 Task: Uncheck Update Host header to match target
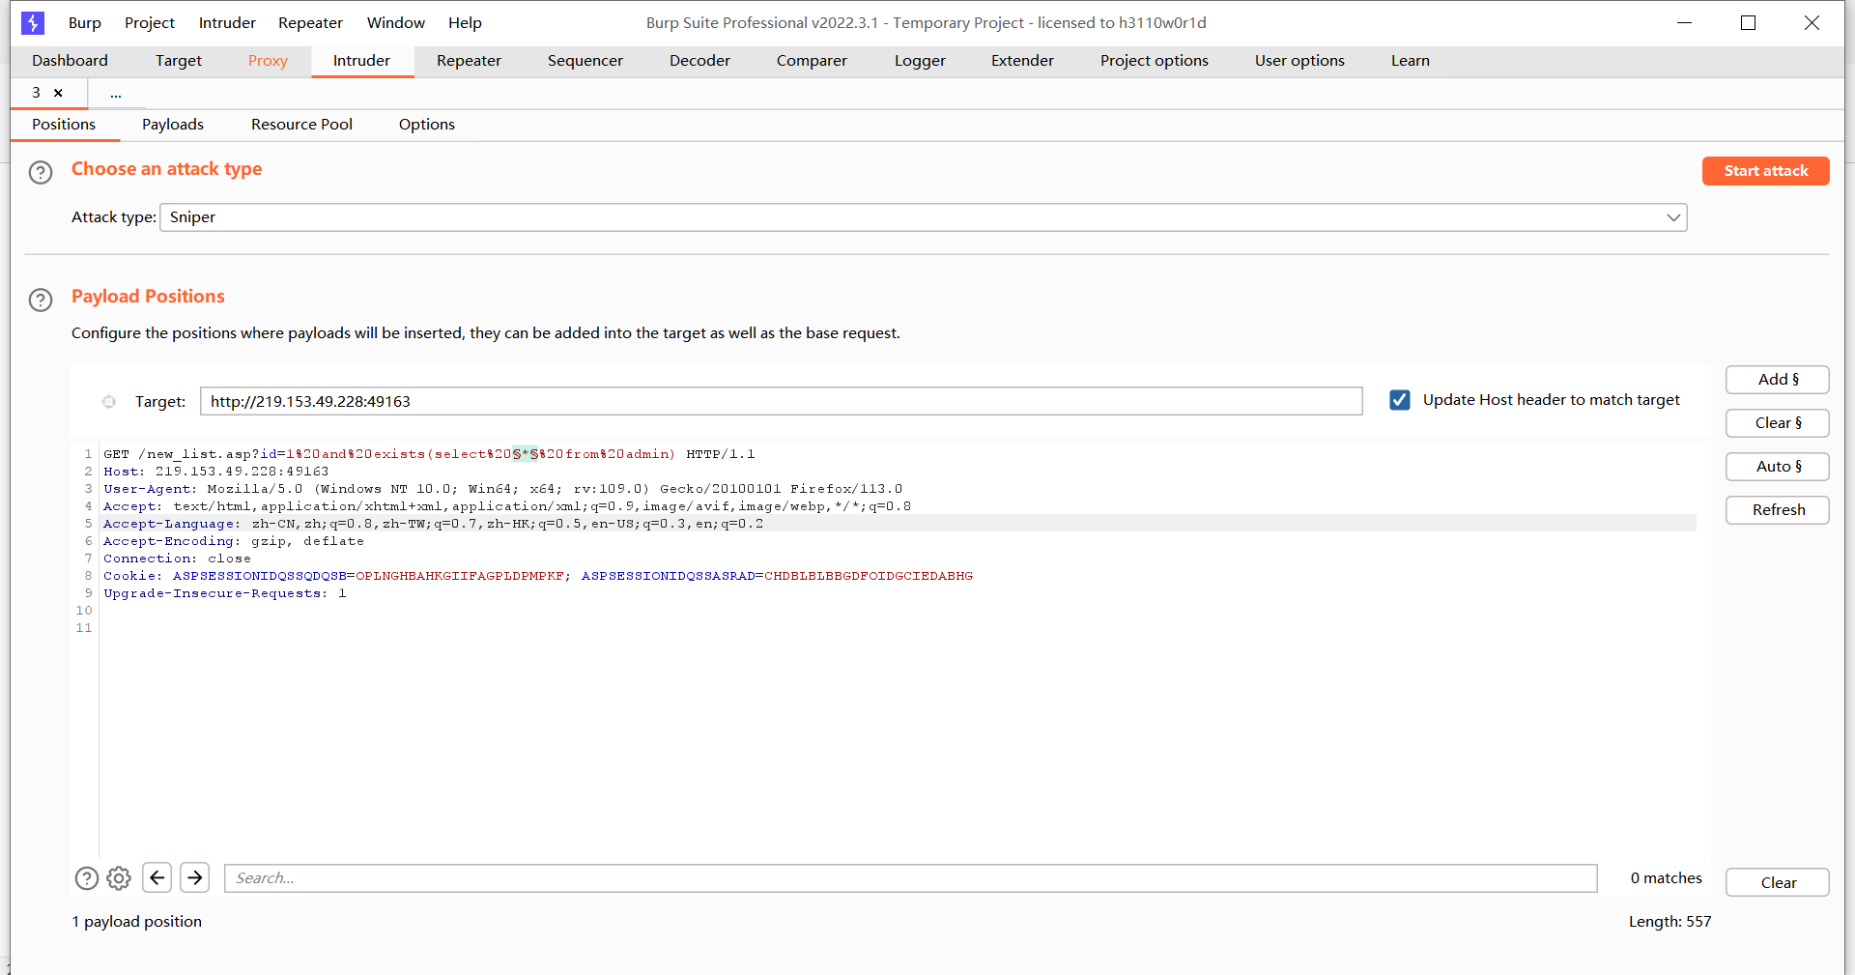click(1399, 400)
